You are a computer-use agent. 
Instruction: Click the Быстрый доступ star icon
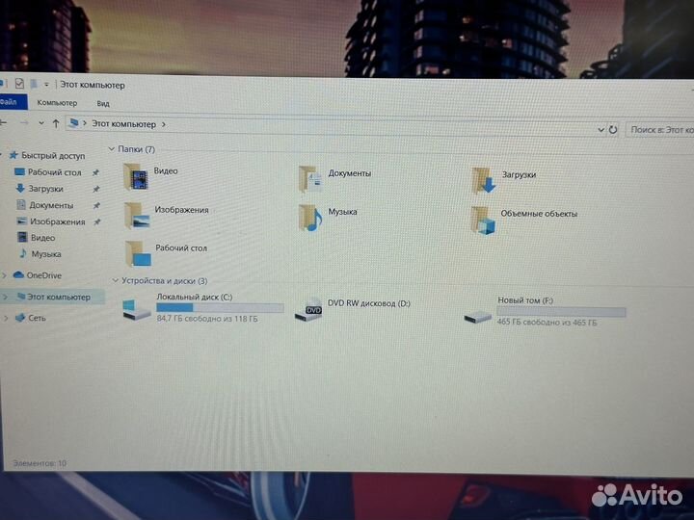[13, 155]
